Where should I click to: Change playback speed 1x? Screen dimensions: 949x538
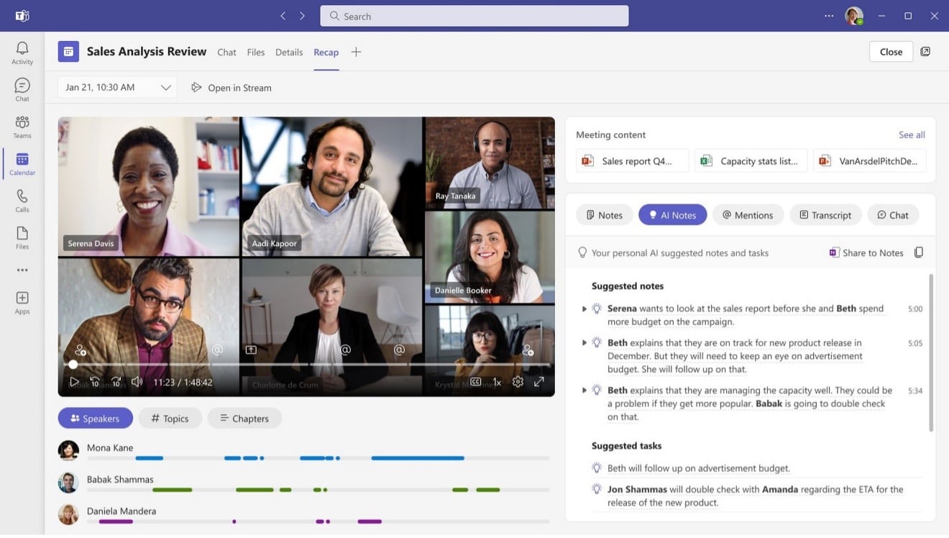click(x=497, y=383)
